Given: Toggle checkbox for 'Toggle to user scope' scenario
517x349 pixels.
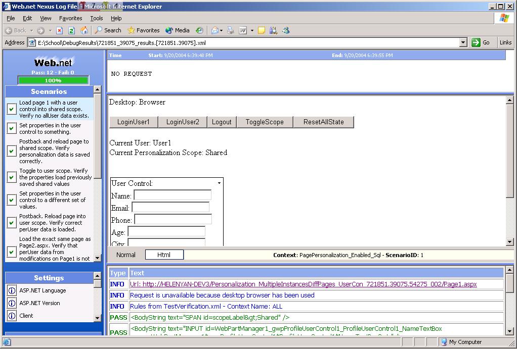Looking at the screenshot, I should pos(12,177).
